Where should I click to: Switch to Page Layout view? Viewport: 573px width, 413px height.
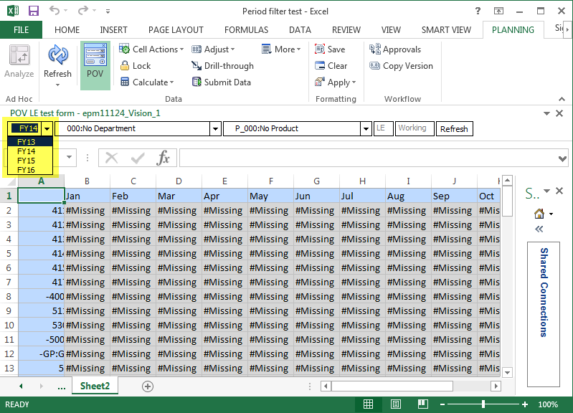[x=395, y=404]
